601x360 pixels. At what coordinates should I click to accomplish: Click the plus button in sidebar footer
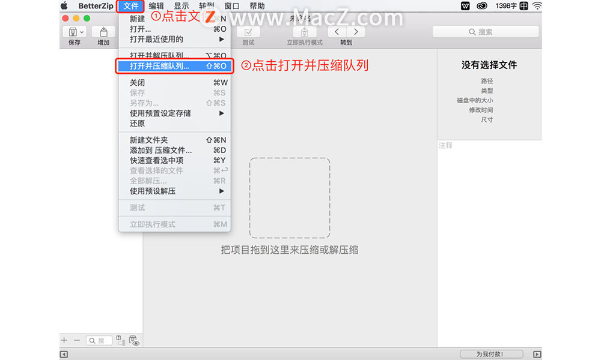[64, 340]
